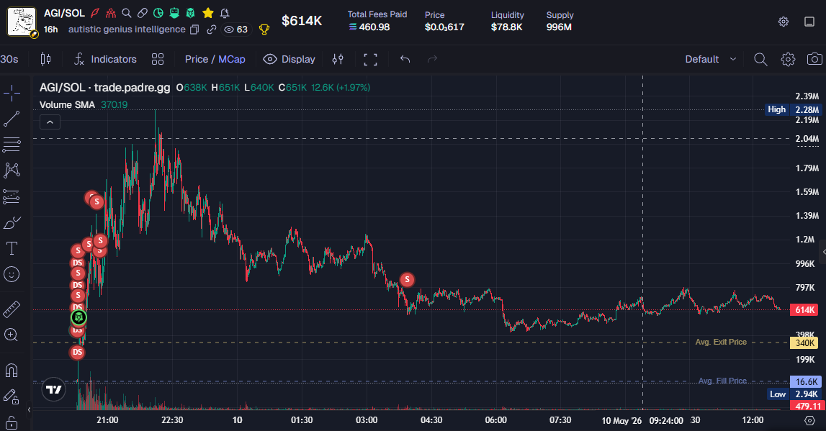This screenshot has width=826, height=431.
Task: Take a chart snapshot with camera
Action: (x=814, y=59)
